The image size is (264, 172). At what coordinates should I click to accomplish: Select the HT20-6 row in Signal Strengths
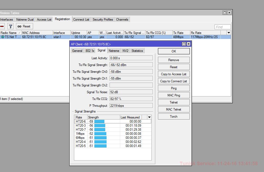tap(113, 121)
